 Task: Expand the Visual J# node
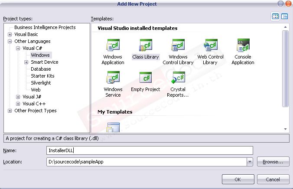[18, 97]
